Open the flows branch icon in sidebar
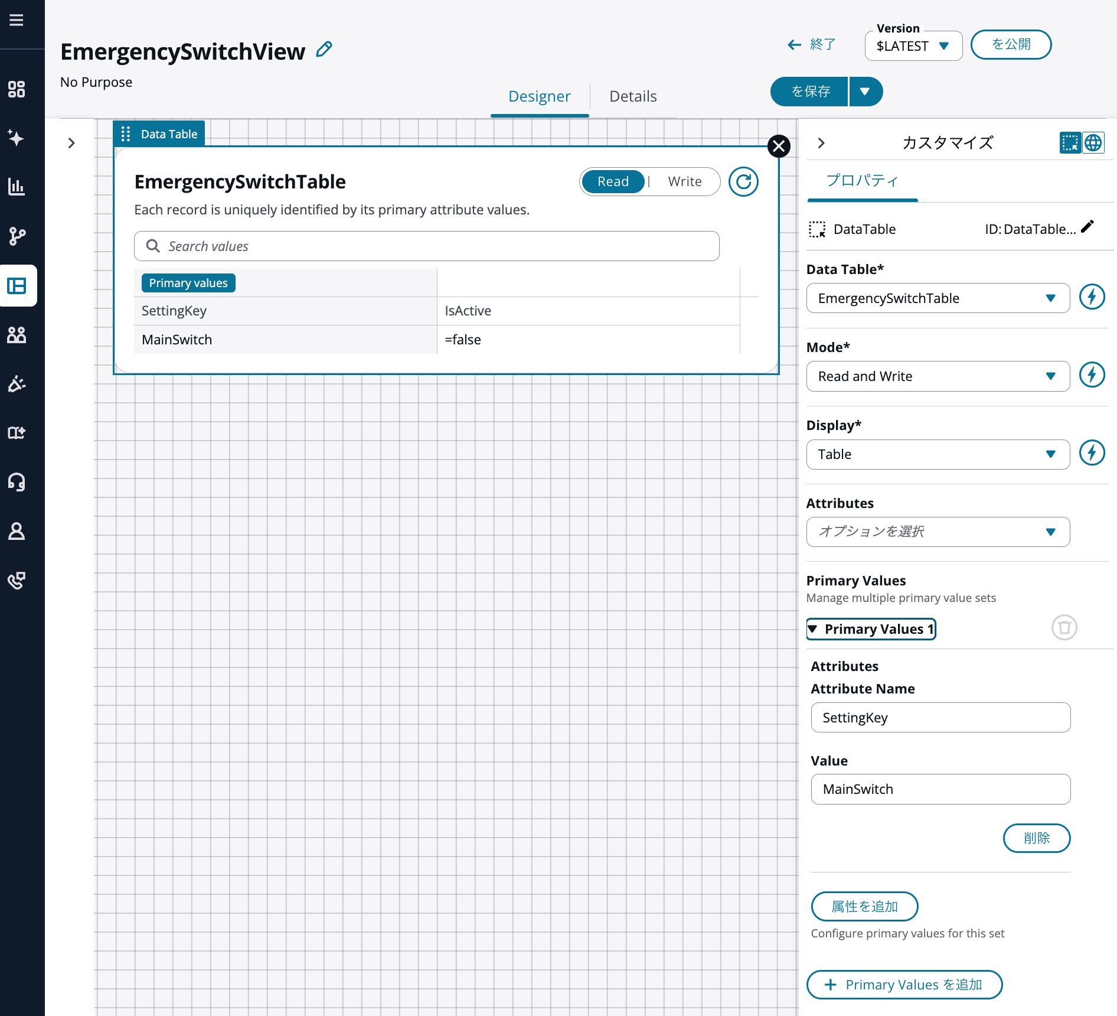The image size is (1117, 1016). tap(17, 236)
